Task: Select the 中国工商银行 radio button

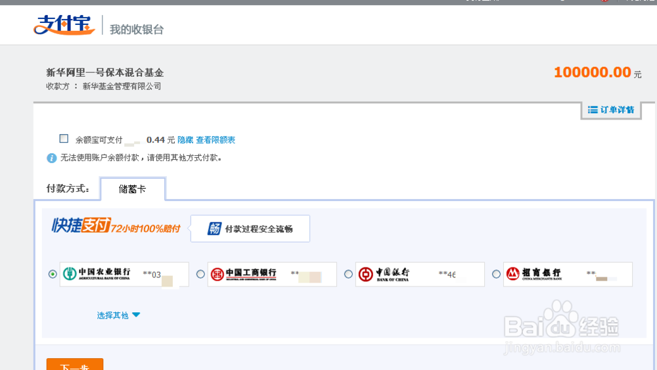Action: tap(200, 274)
